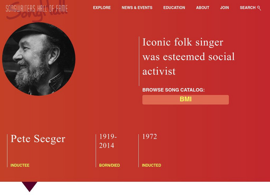The width and height of the screenshot is (270, 195).
Task: Select the 1972 induction year text
Action: coord(149,137)
